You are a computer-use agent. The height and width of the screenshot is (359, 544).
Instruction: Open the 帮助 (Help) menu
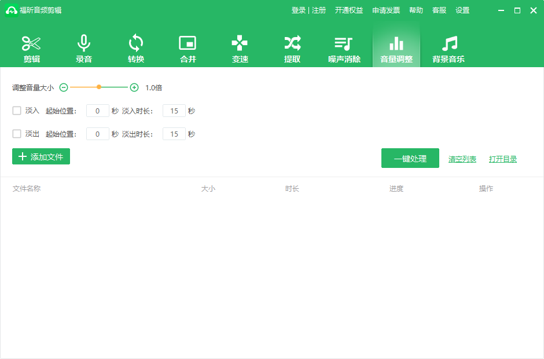click(x=416, y=10)
